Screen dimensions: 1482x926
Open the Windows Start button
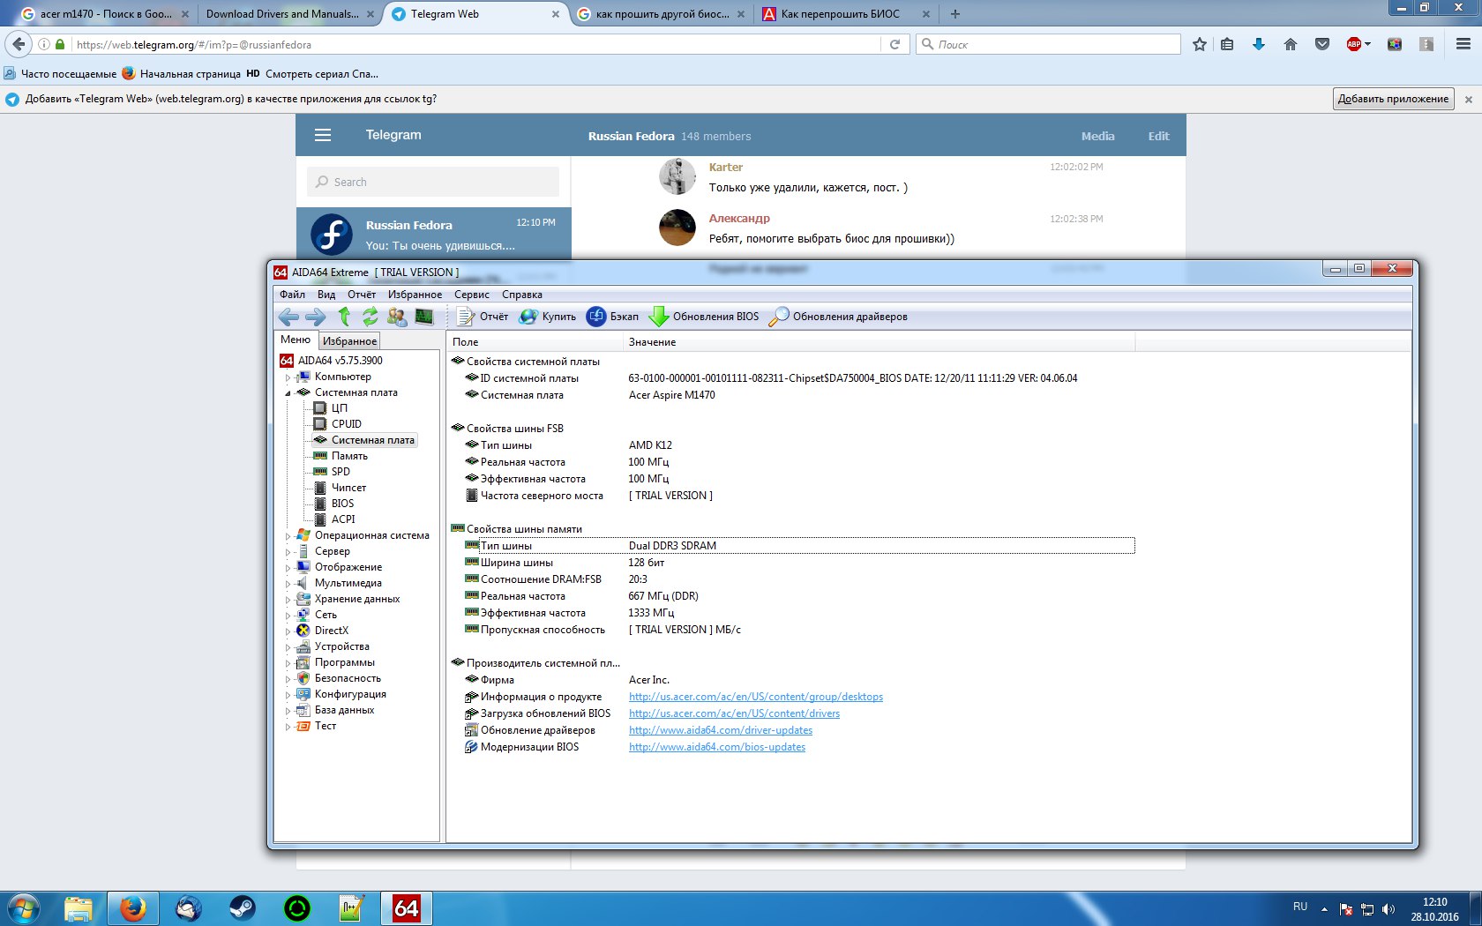[24, 908]
